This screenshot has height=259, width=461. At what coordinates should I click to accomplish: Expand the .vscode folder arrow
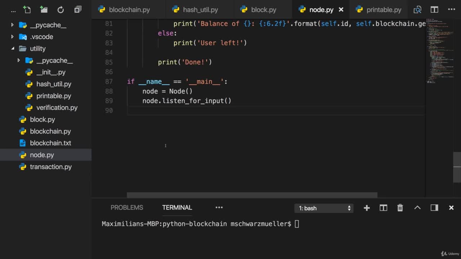12,37
